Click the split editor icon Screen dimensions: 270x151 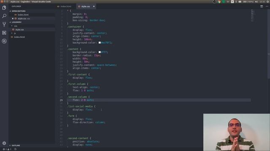[262, 6]
